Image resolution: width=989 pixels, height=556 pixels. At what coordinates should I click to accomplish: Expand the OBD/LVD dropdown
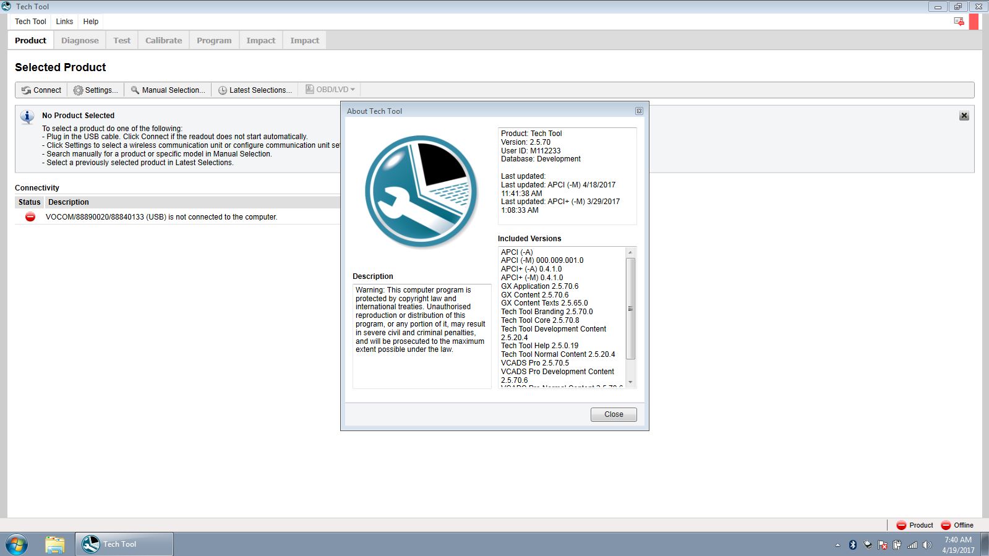coord(330,90)
